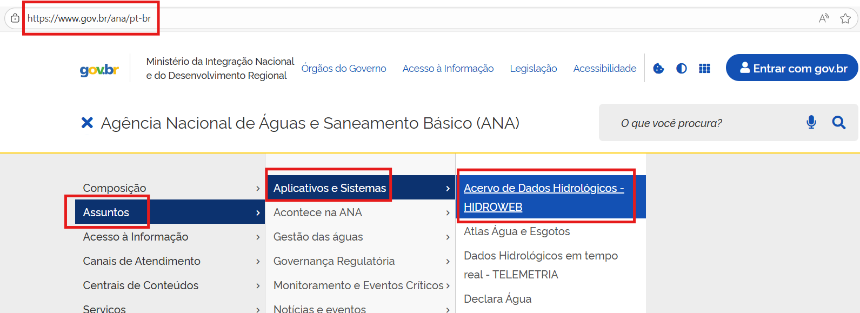The width and height of the screenshot is (860, 313).
Task: Select Assuntos in the side menu
Action: 106,212
